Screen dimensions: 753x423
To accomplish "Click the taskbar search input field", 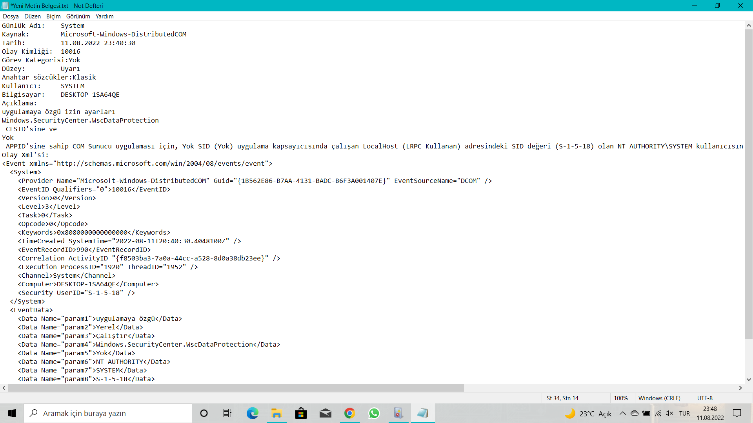I will point(108,413).
